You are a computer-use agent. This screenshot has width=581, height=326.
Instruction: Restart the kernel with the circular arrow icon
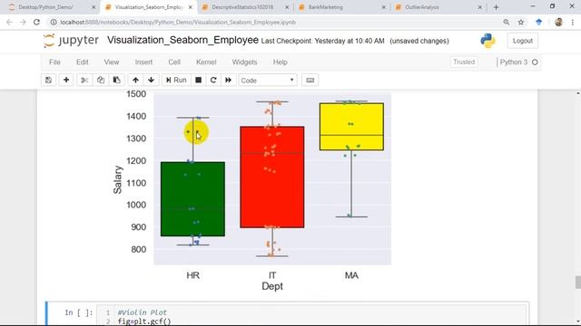coord(213,81)
